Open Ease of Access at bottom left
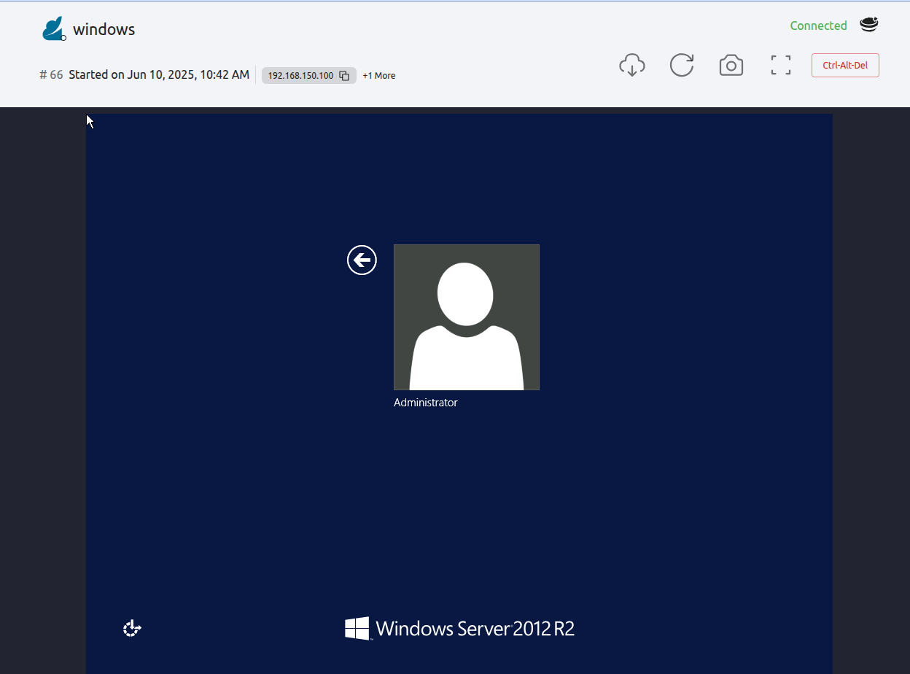 point(132,628)
